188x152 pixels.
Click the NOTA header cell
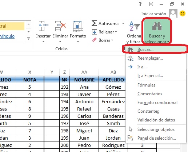pyautogui.click(x=29, y=80)
